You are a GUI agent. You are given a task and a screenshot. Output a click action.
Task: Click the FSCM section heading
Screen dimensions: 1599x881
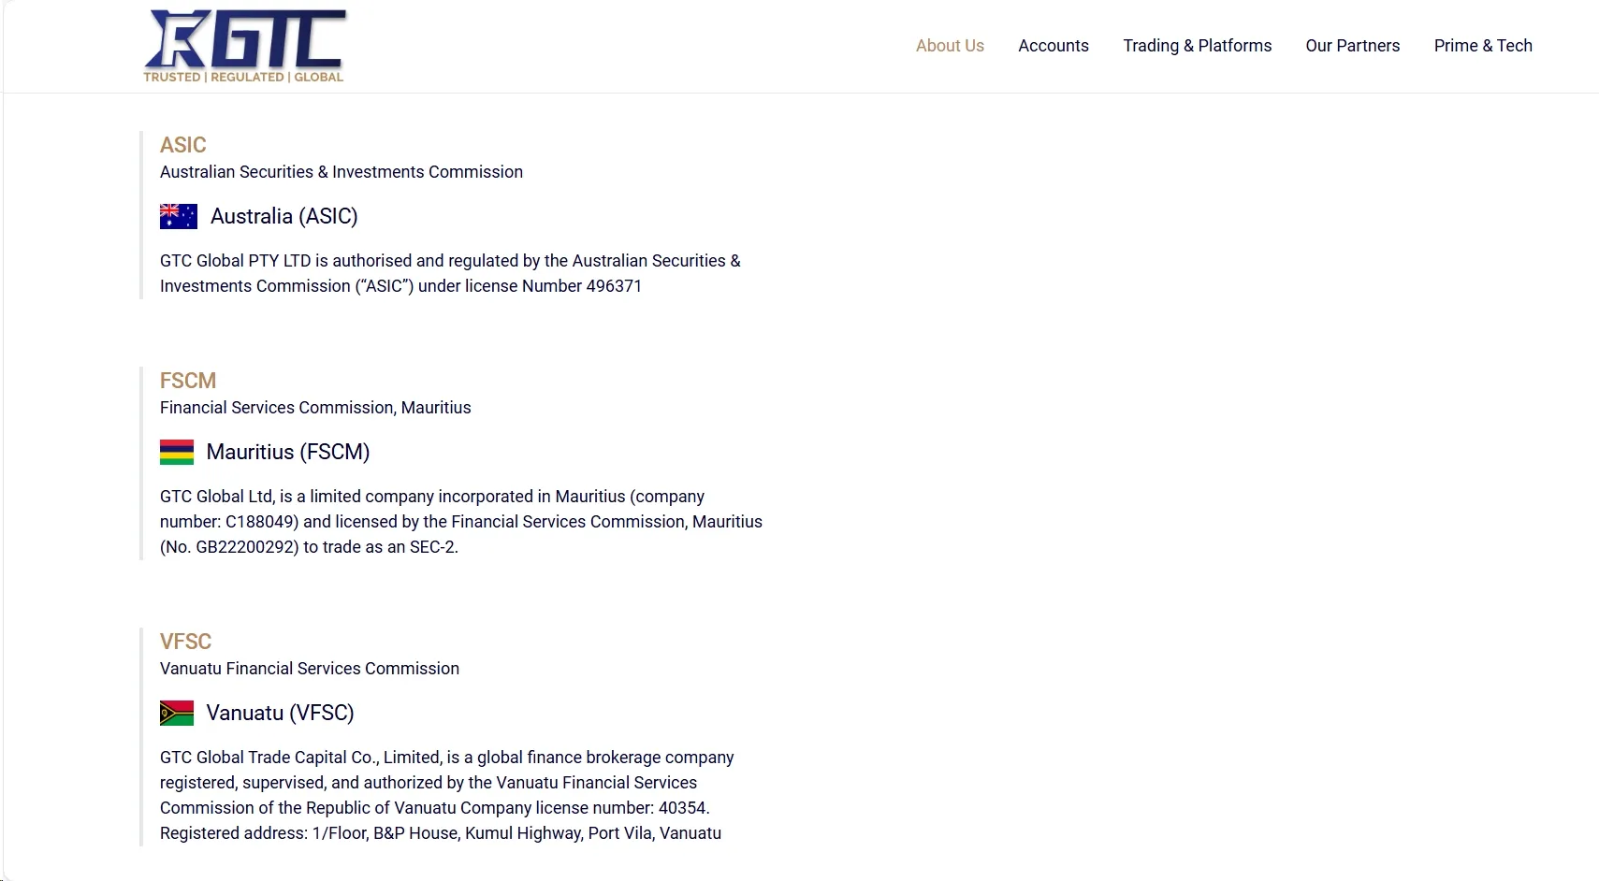tap(188, 381)
